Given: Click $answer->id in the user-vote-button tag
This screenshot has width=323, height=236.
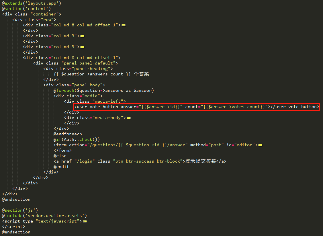Looking at the screenshot, I should click(161, 107).
